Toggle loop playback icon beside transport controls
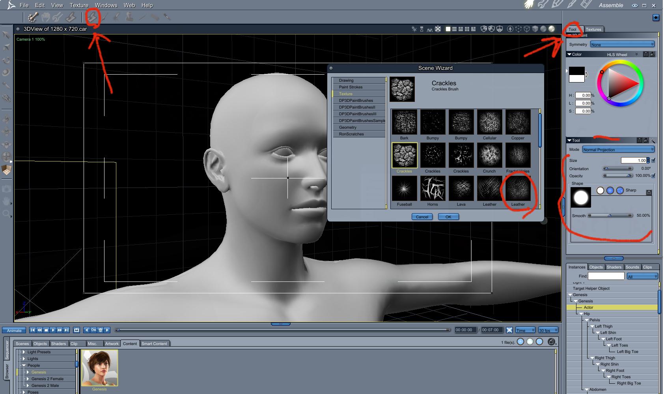Viewport: 664px width, 394px height. (76, 330)
